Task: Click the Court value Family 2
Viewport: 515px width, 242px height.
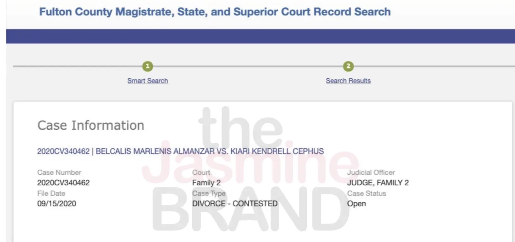Action: coord(206,183)
